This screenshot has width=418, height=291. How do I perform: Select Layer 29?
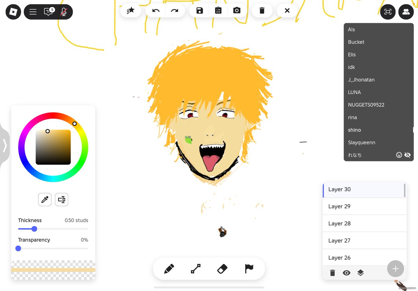coord(365,206)
